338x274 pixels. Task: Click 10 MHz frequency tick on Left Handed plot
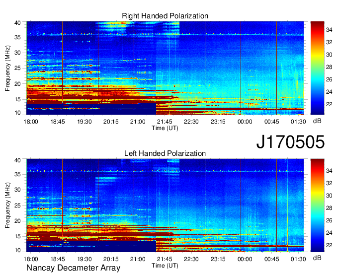click(17, 250)
